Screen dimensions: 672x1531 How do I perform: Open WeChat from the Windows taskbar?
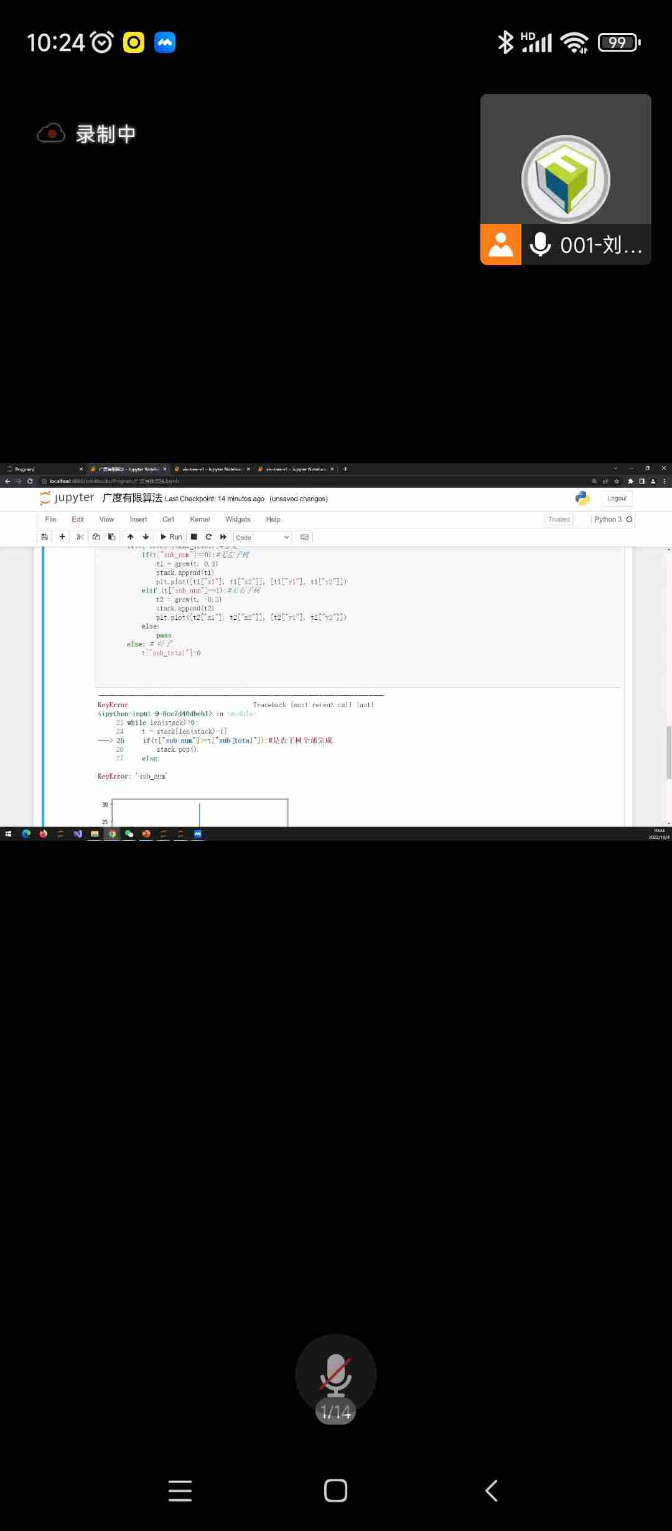129,834
